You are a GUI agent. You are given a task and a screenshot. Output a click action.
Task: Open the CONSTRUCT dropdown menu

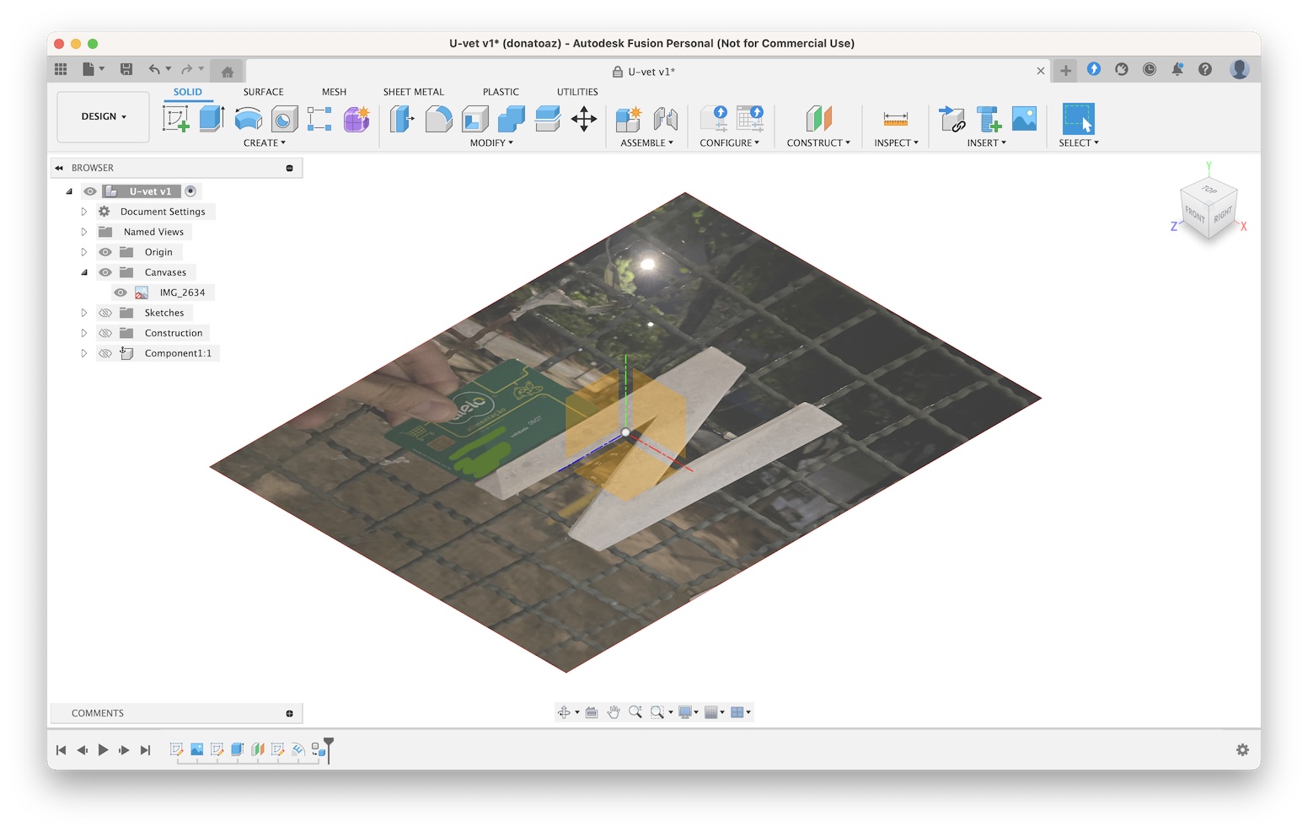[818, 143]
